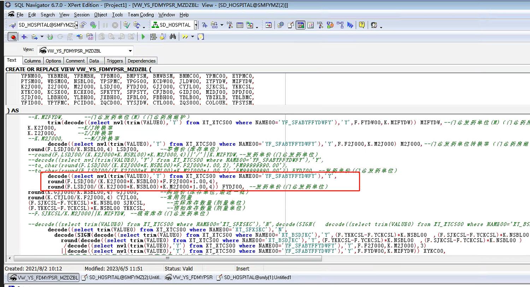Click the blue triple-arrow toolbar icon

tap(350, 25)
